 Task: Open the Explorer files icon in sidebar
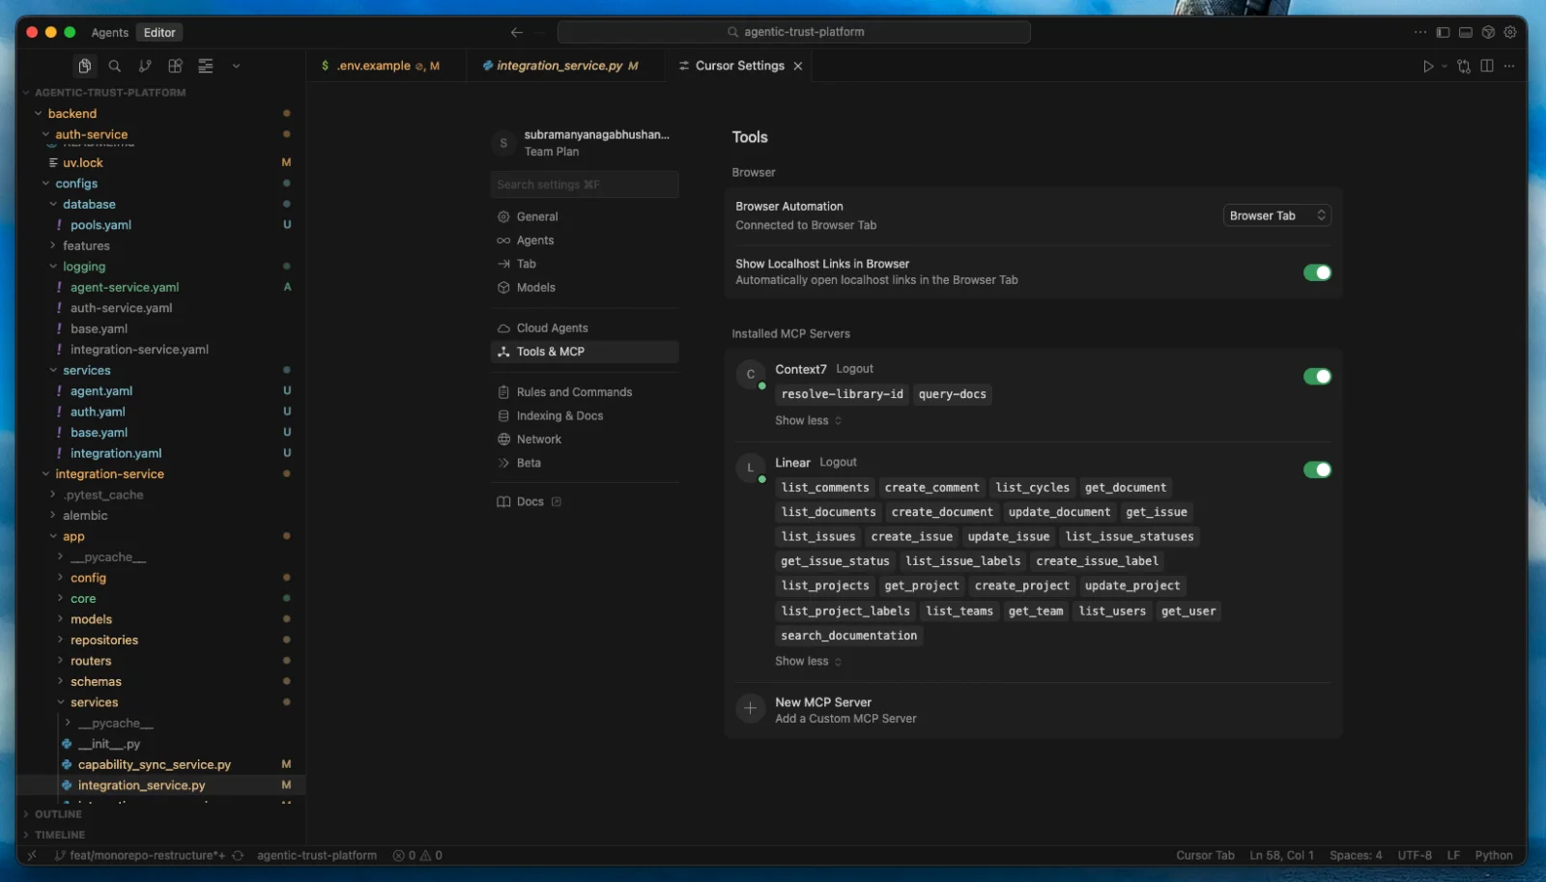pyautogui.click(x=85, y=66)
